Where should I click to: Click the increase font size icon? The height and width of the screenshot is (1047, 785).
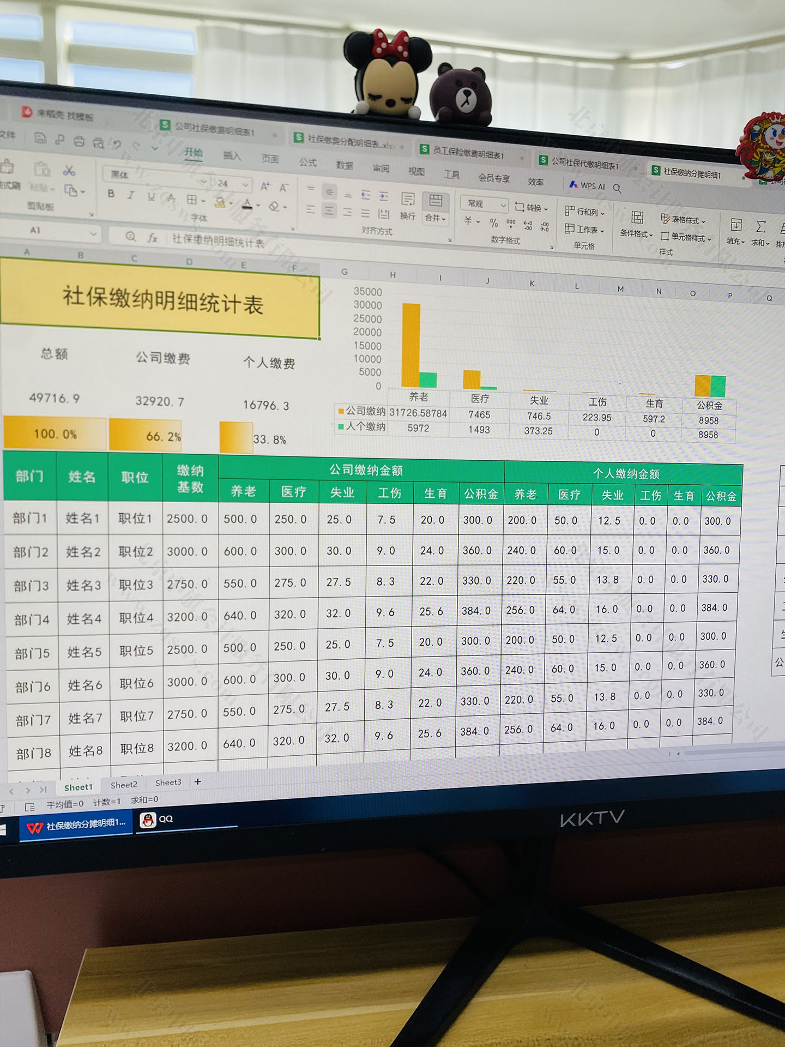(265, 186)
